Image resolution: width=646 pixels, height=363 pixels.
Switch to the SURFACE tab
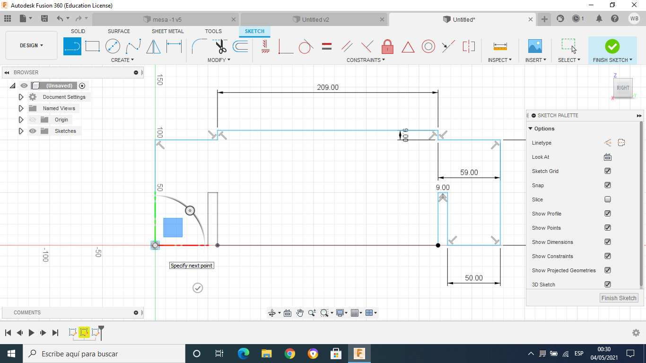click(x=119, y=31)
